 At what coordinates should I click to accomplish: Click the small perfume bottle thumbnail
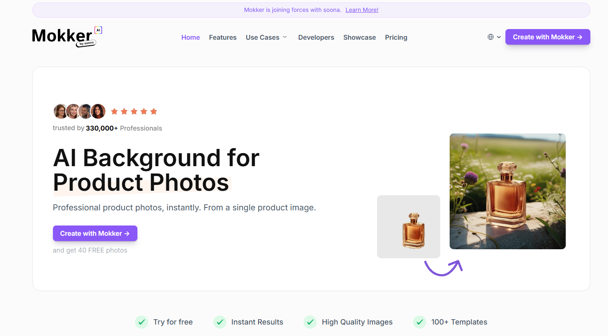click(x=409, y=227)
